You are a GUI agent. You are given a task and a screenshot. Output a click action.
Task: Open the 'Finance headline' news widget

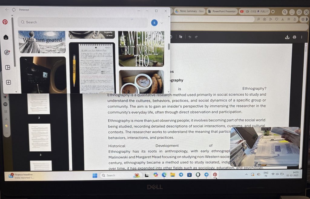21,176
